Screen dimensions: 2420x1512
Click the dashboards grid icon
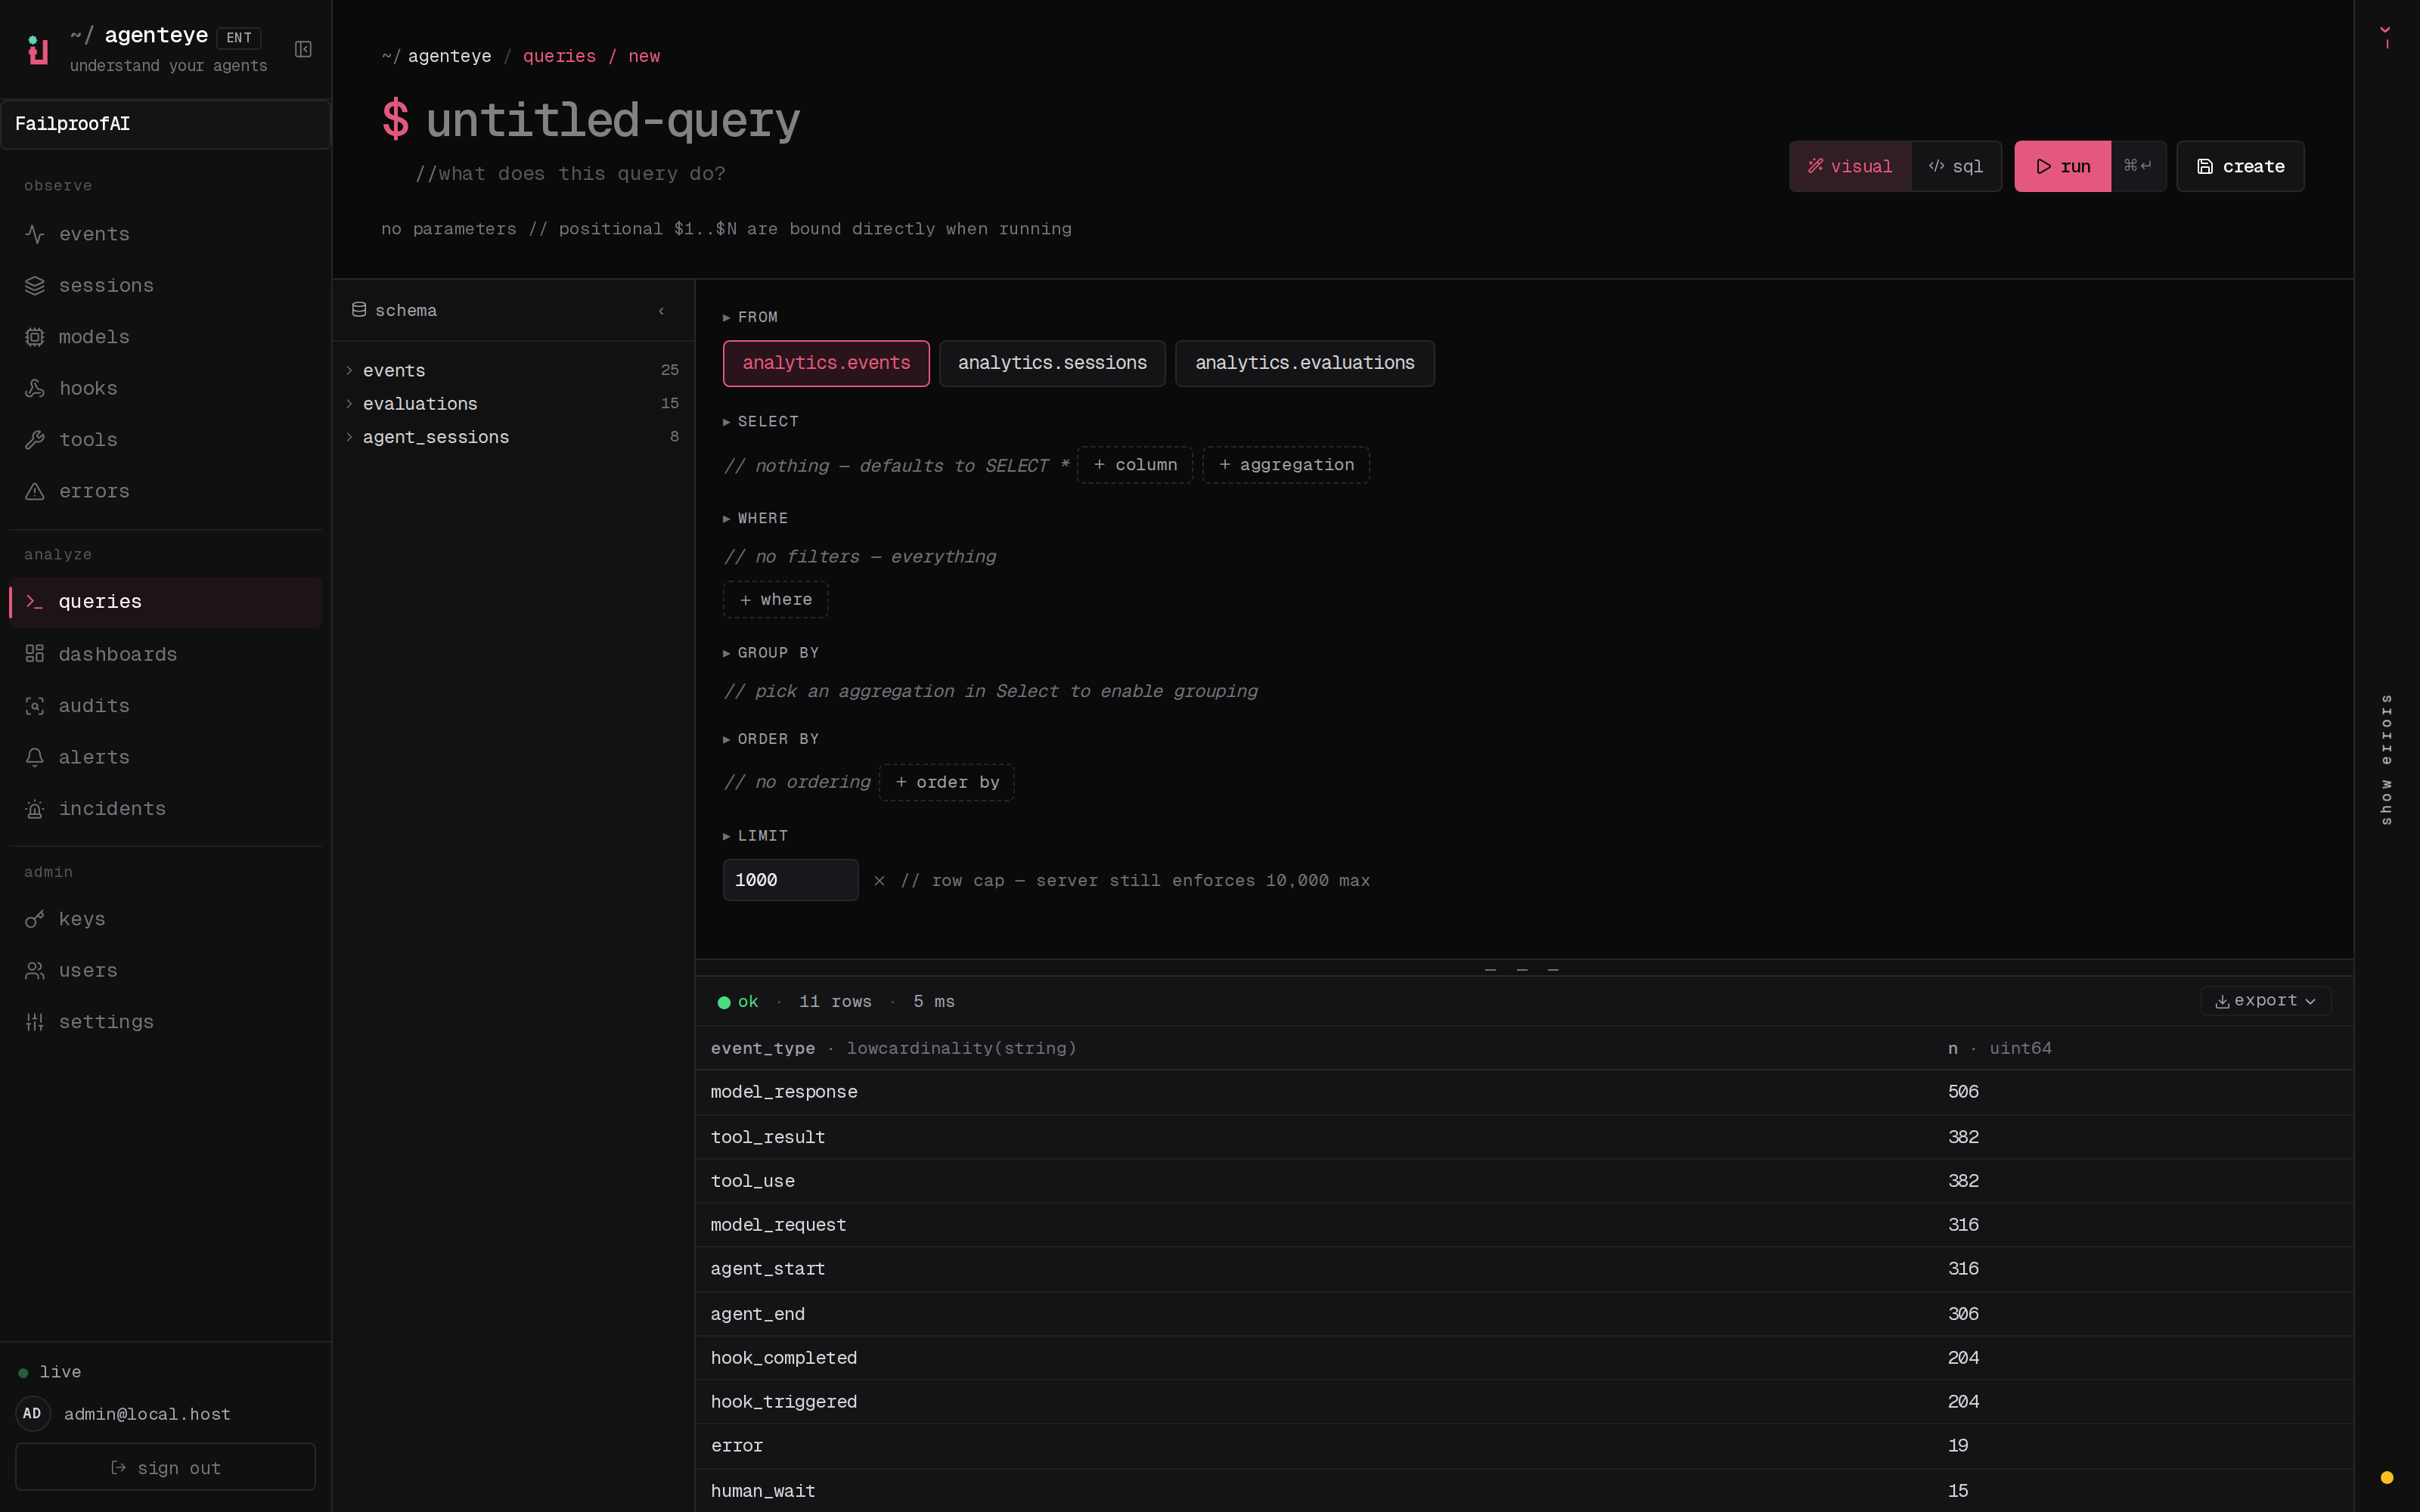pyautogui.click(x=35, y=654)
